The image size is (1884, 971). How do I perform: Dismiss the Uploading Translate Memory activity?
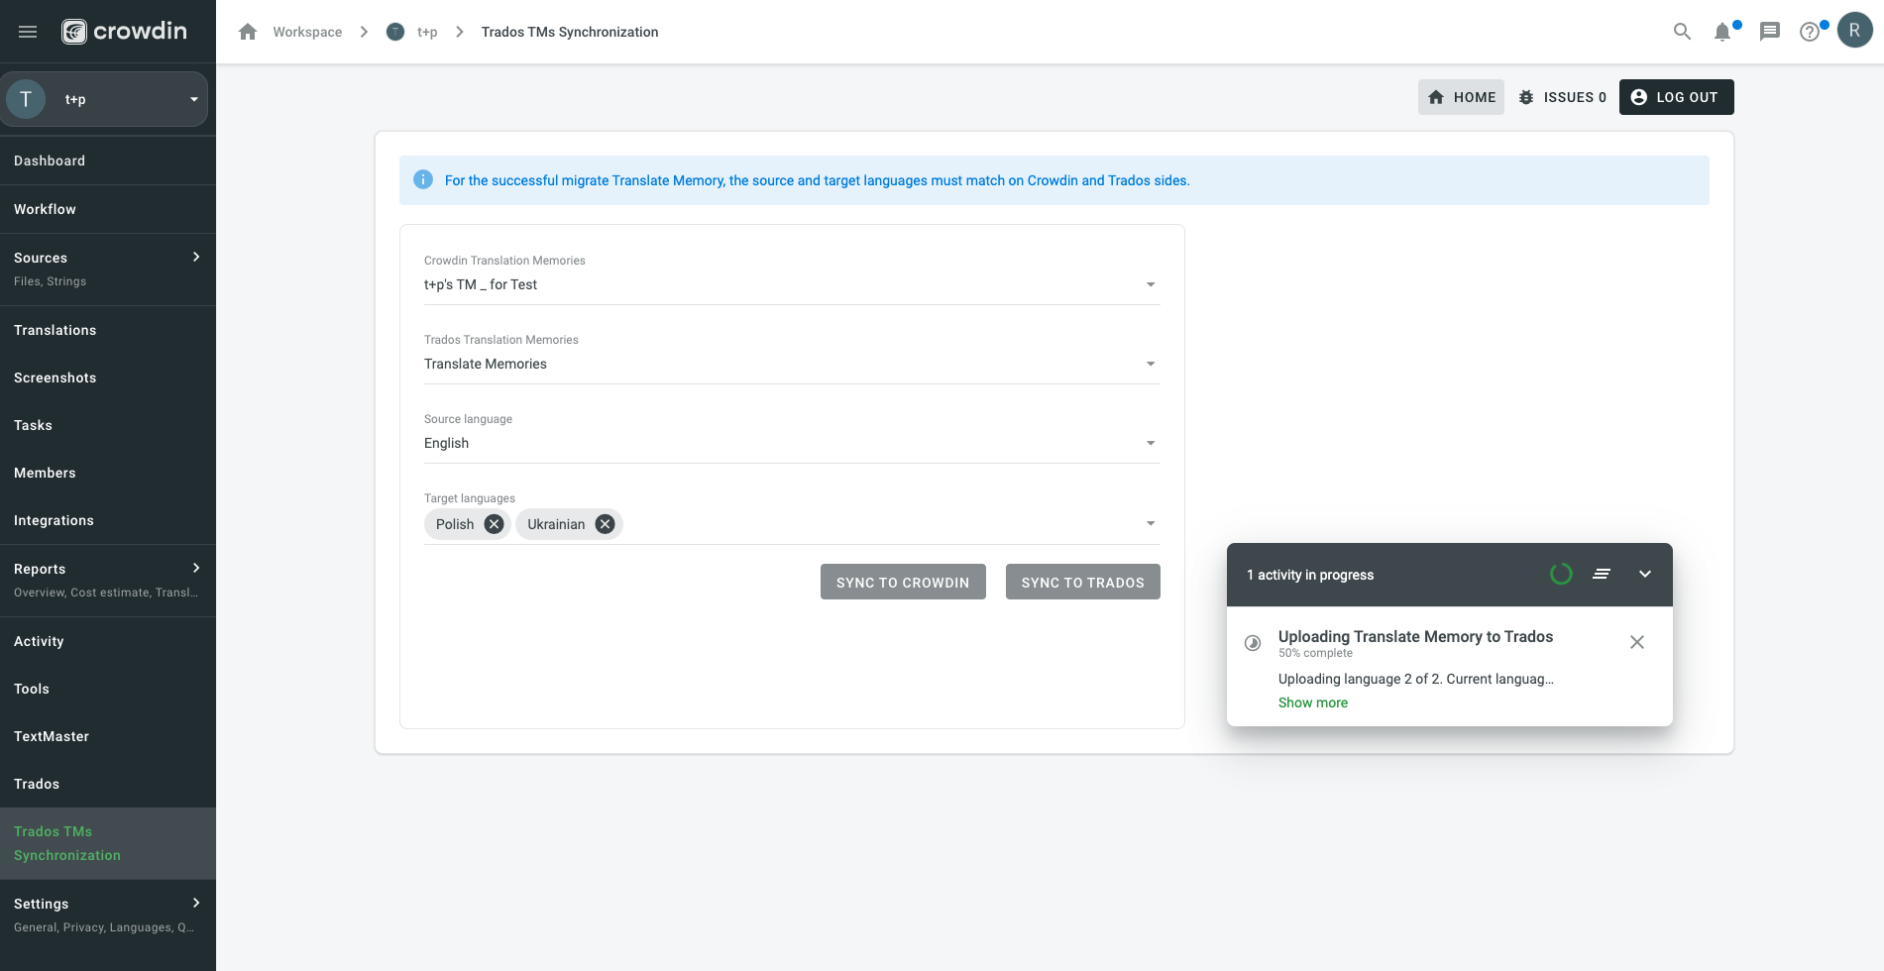pos(1637,642)
